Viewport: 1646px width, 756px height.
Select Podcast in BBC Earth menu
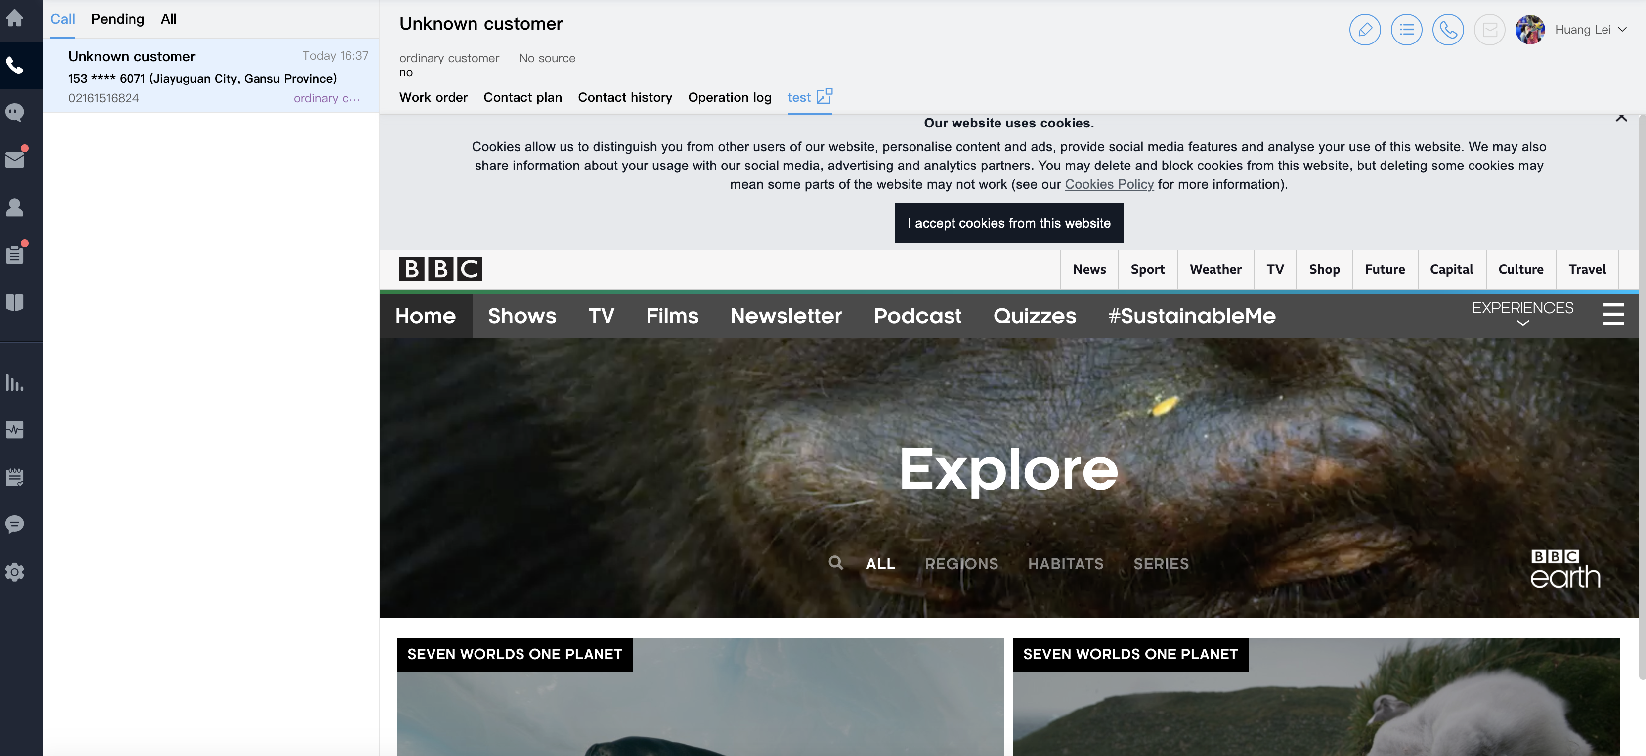(917, 315)
